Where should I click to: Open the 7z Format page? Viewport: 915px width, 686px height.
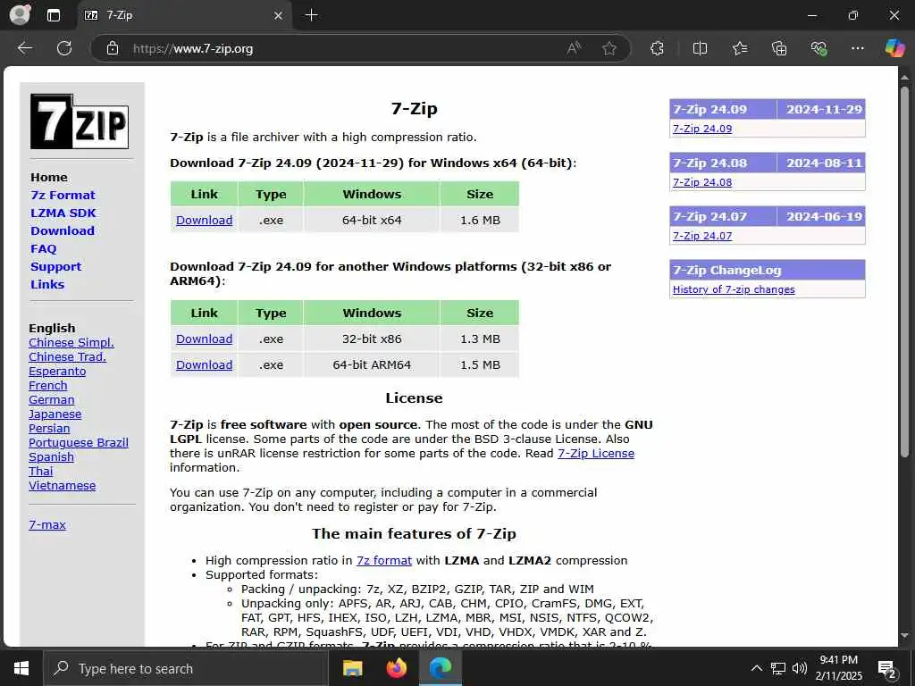[63, 196]
